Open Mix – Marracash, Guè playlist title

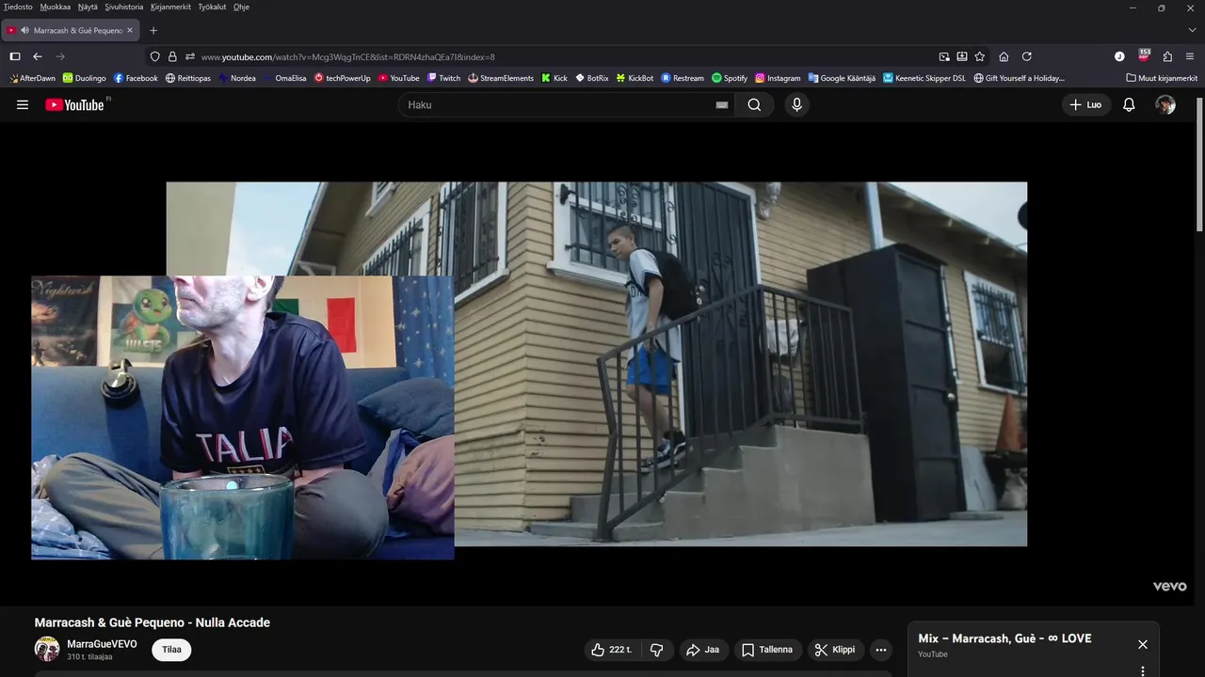pos(1004,638)
